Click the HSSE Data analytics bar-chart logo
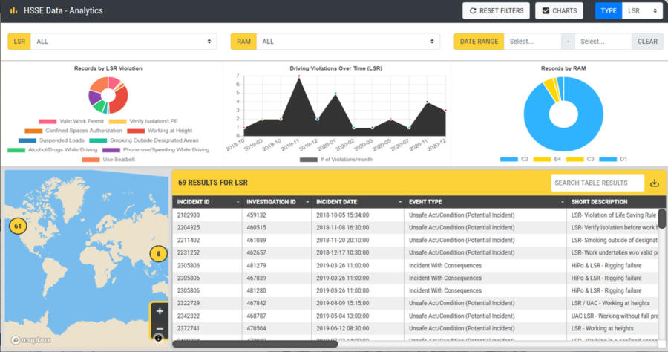 point(13,11)
